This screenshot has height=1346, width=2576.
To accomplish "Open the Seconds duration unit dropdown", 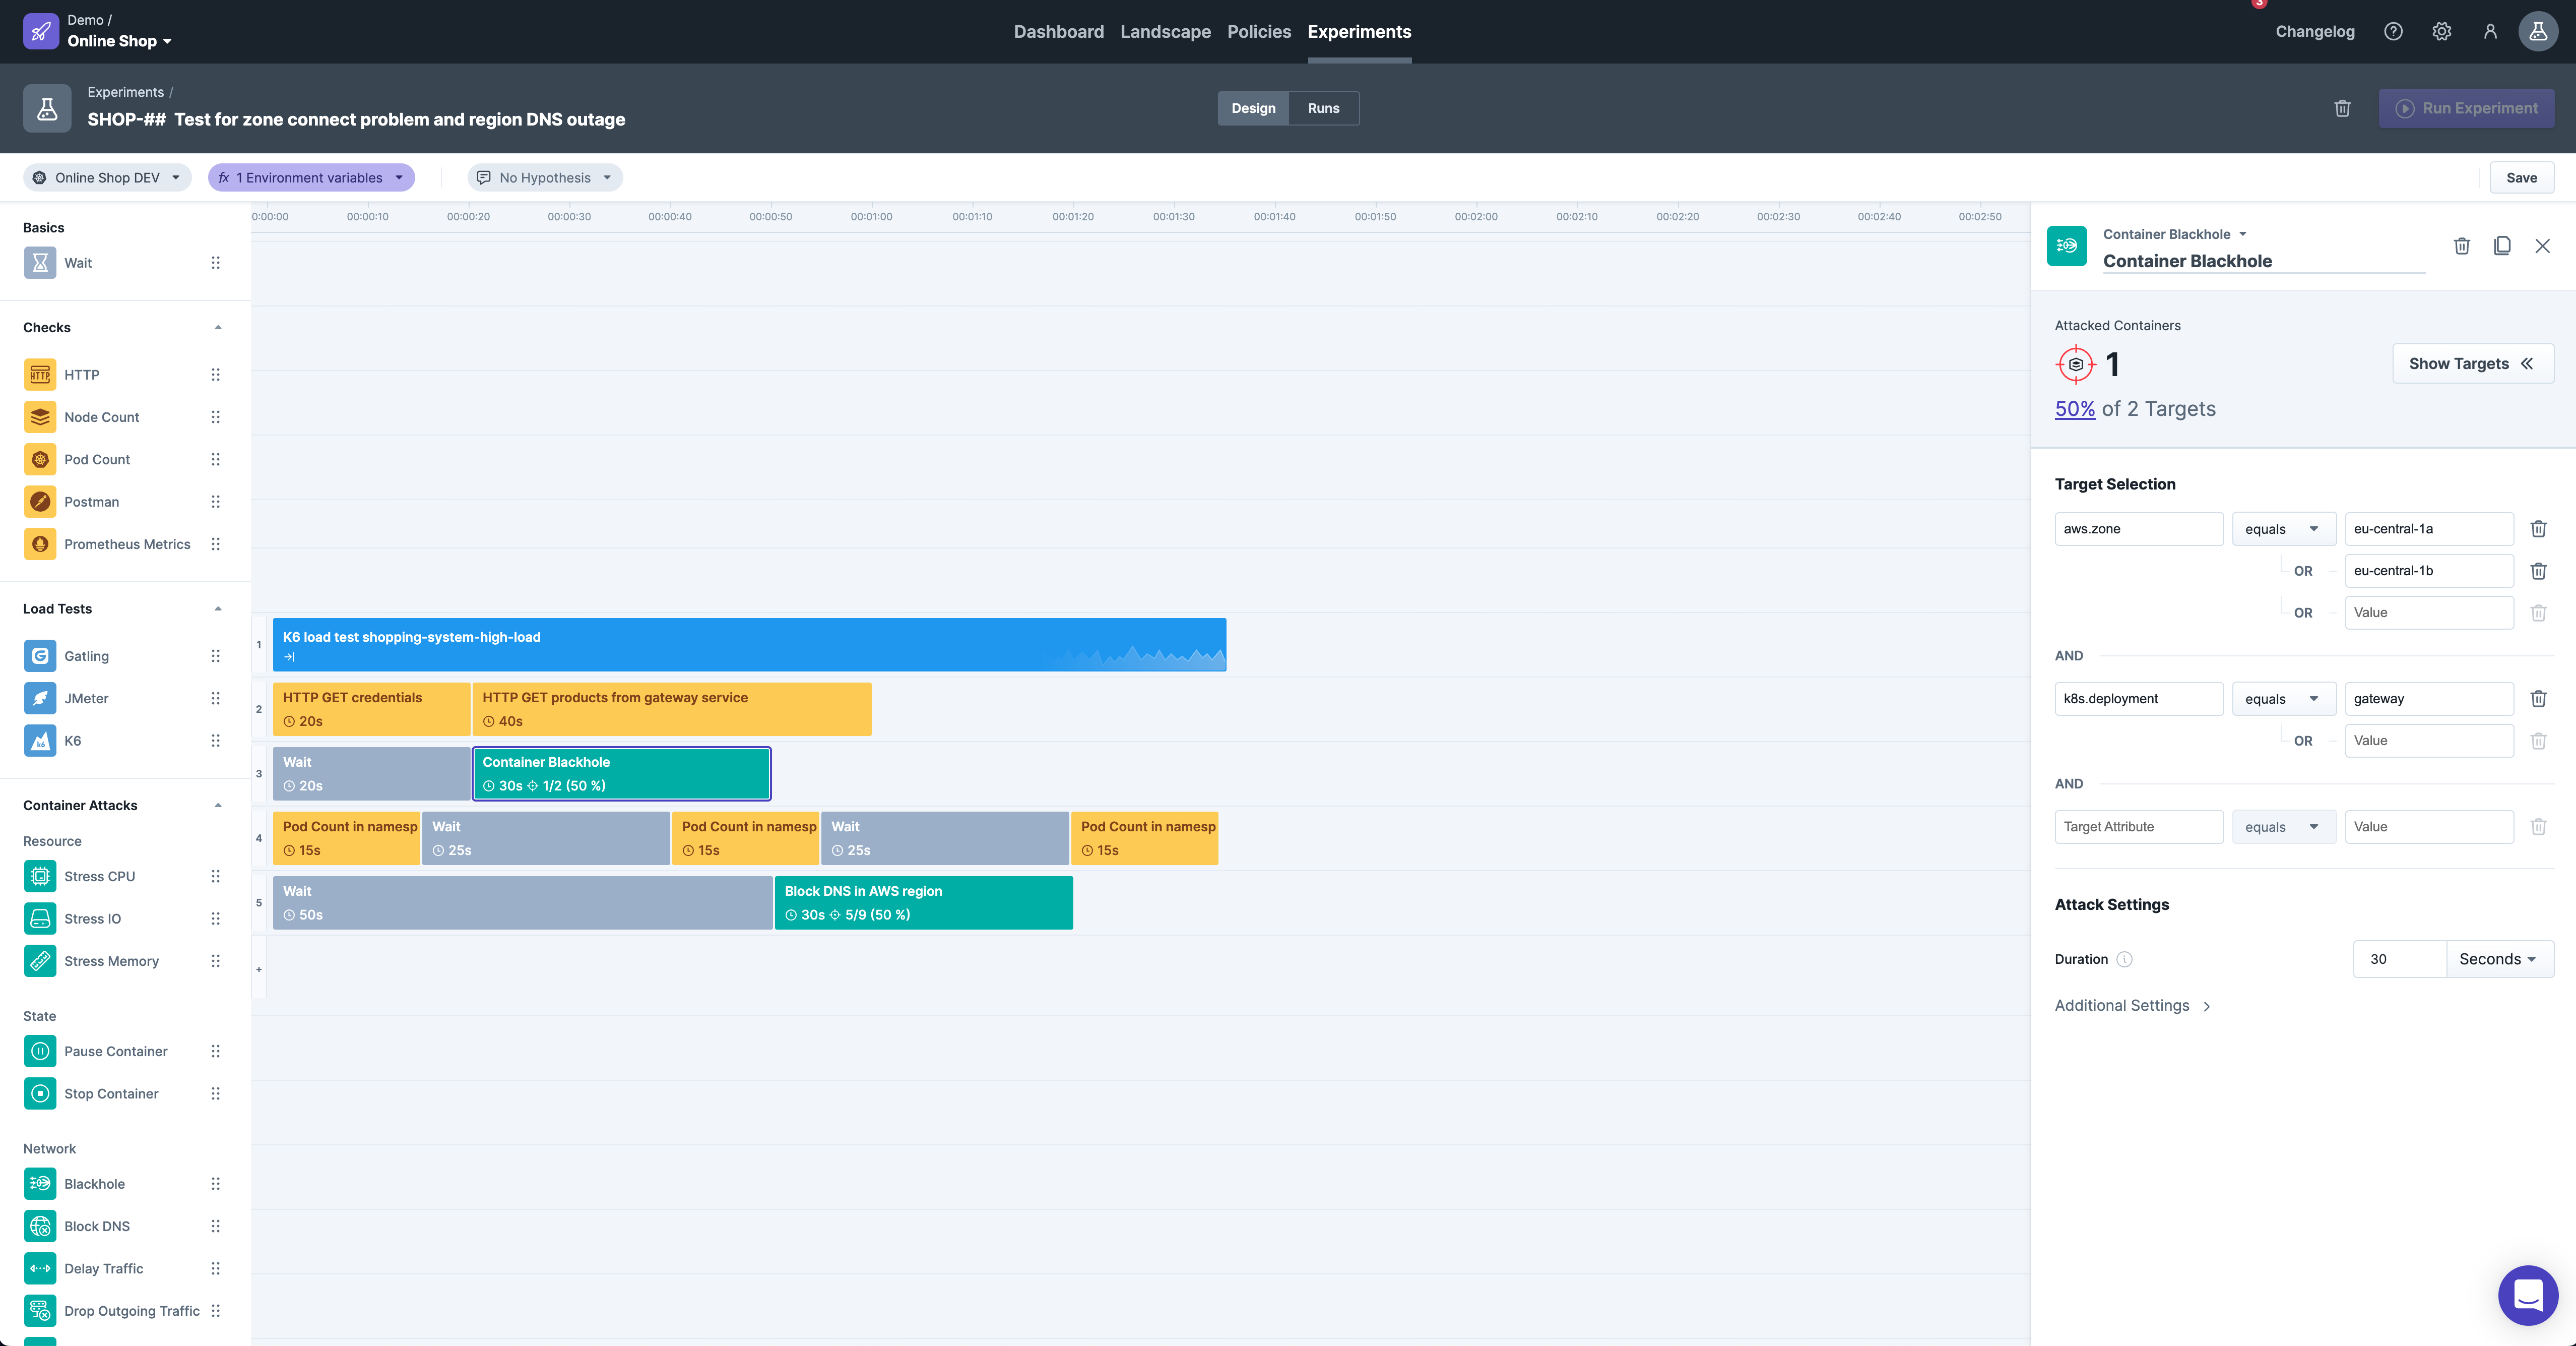I will pos(2498,959).
